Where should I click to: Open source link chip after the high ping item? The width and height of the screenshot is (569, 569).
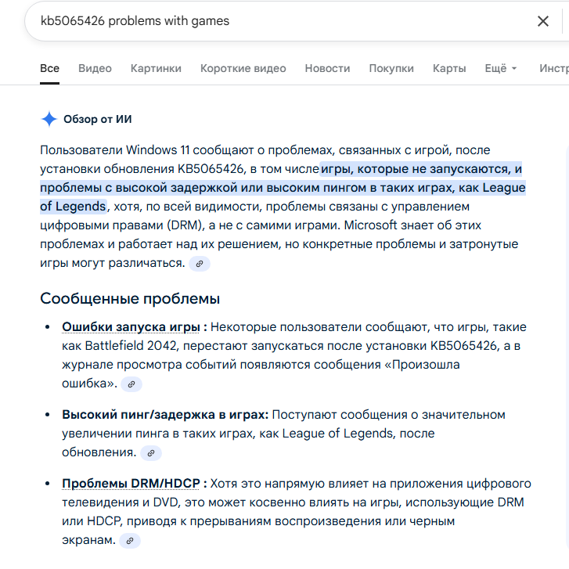tap(151, 453)
